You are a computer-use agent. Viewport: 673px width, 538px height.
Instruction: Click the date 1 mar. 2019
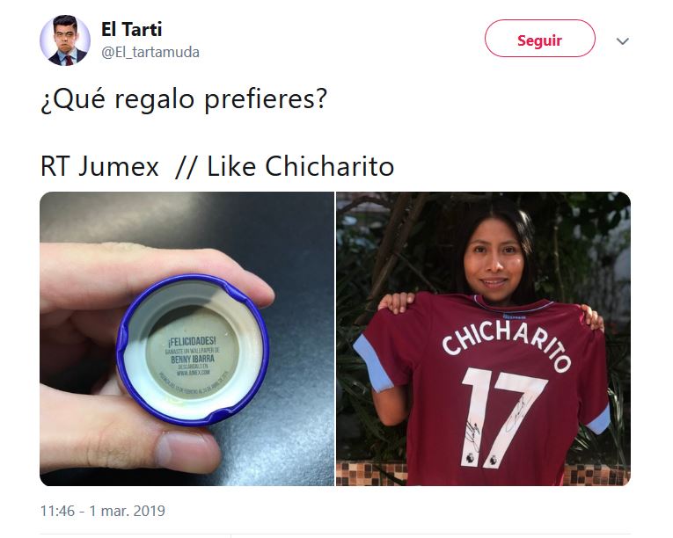tap(127, 511)
